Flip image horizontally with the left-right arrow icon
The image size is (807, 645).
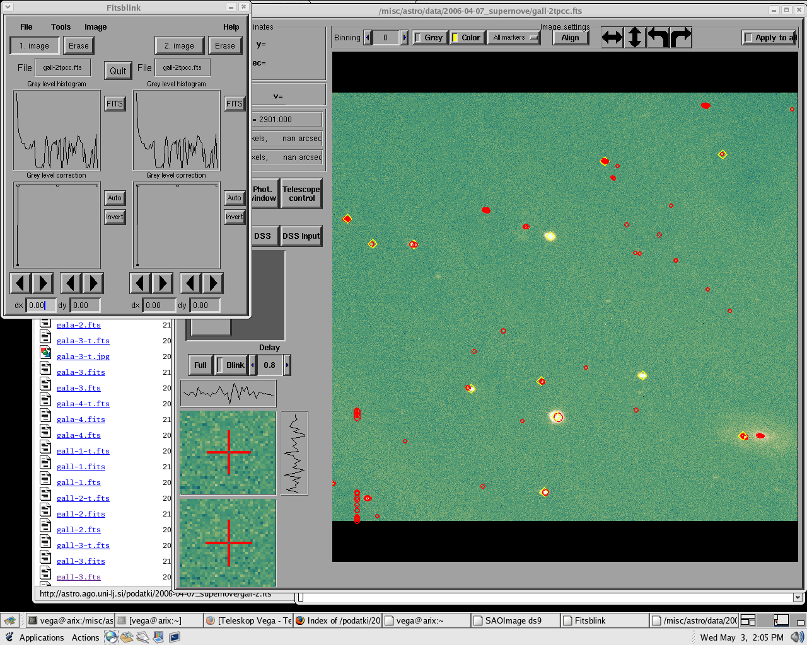612,38
